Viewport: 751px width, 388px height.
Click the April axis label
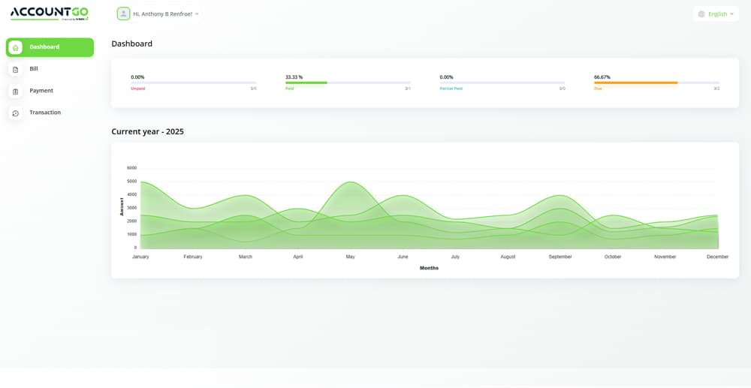(x=298, y=257)
